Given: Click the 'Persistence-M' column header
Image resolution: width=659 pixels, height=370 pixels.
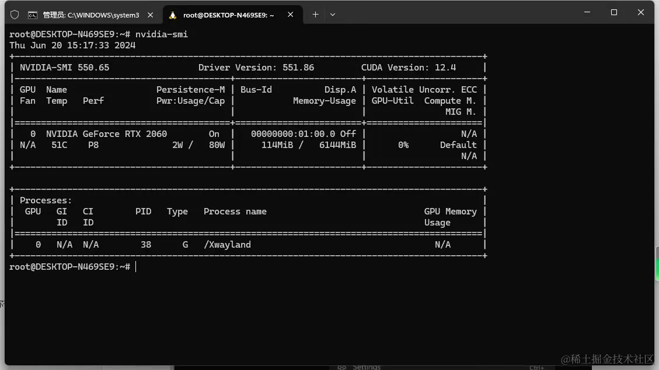Looking at the screenshot, I should [190, 90].
